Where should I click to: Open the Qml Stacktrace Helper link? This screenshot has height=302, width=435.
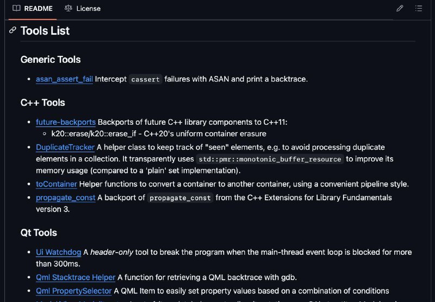[76, 278]
